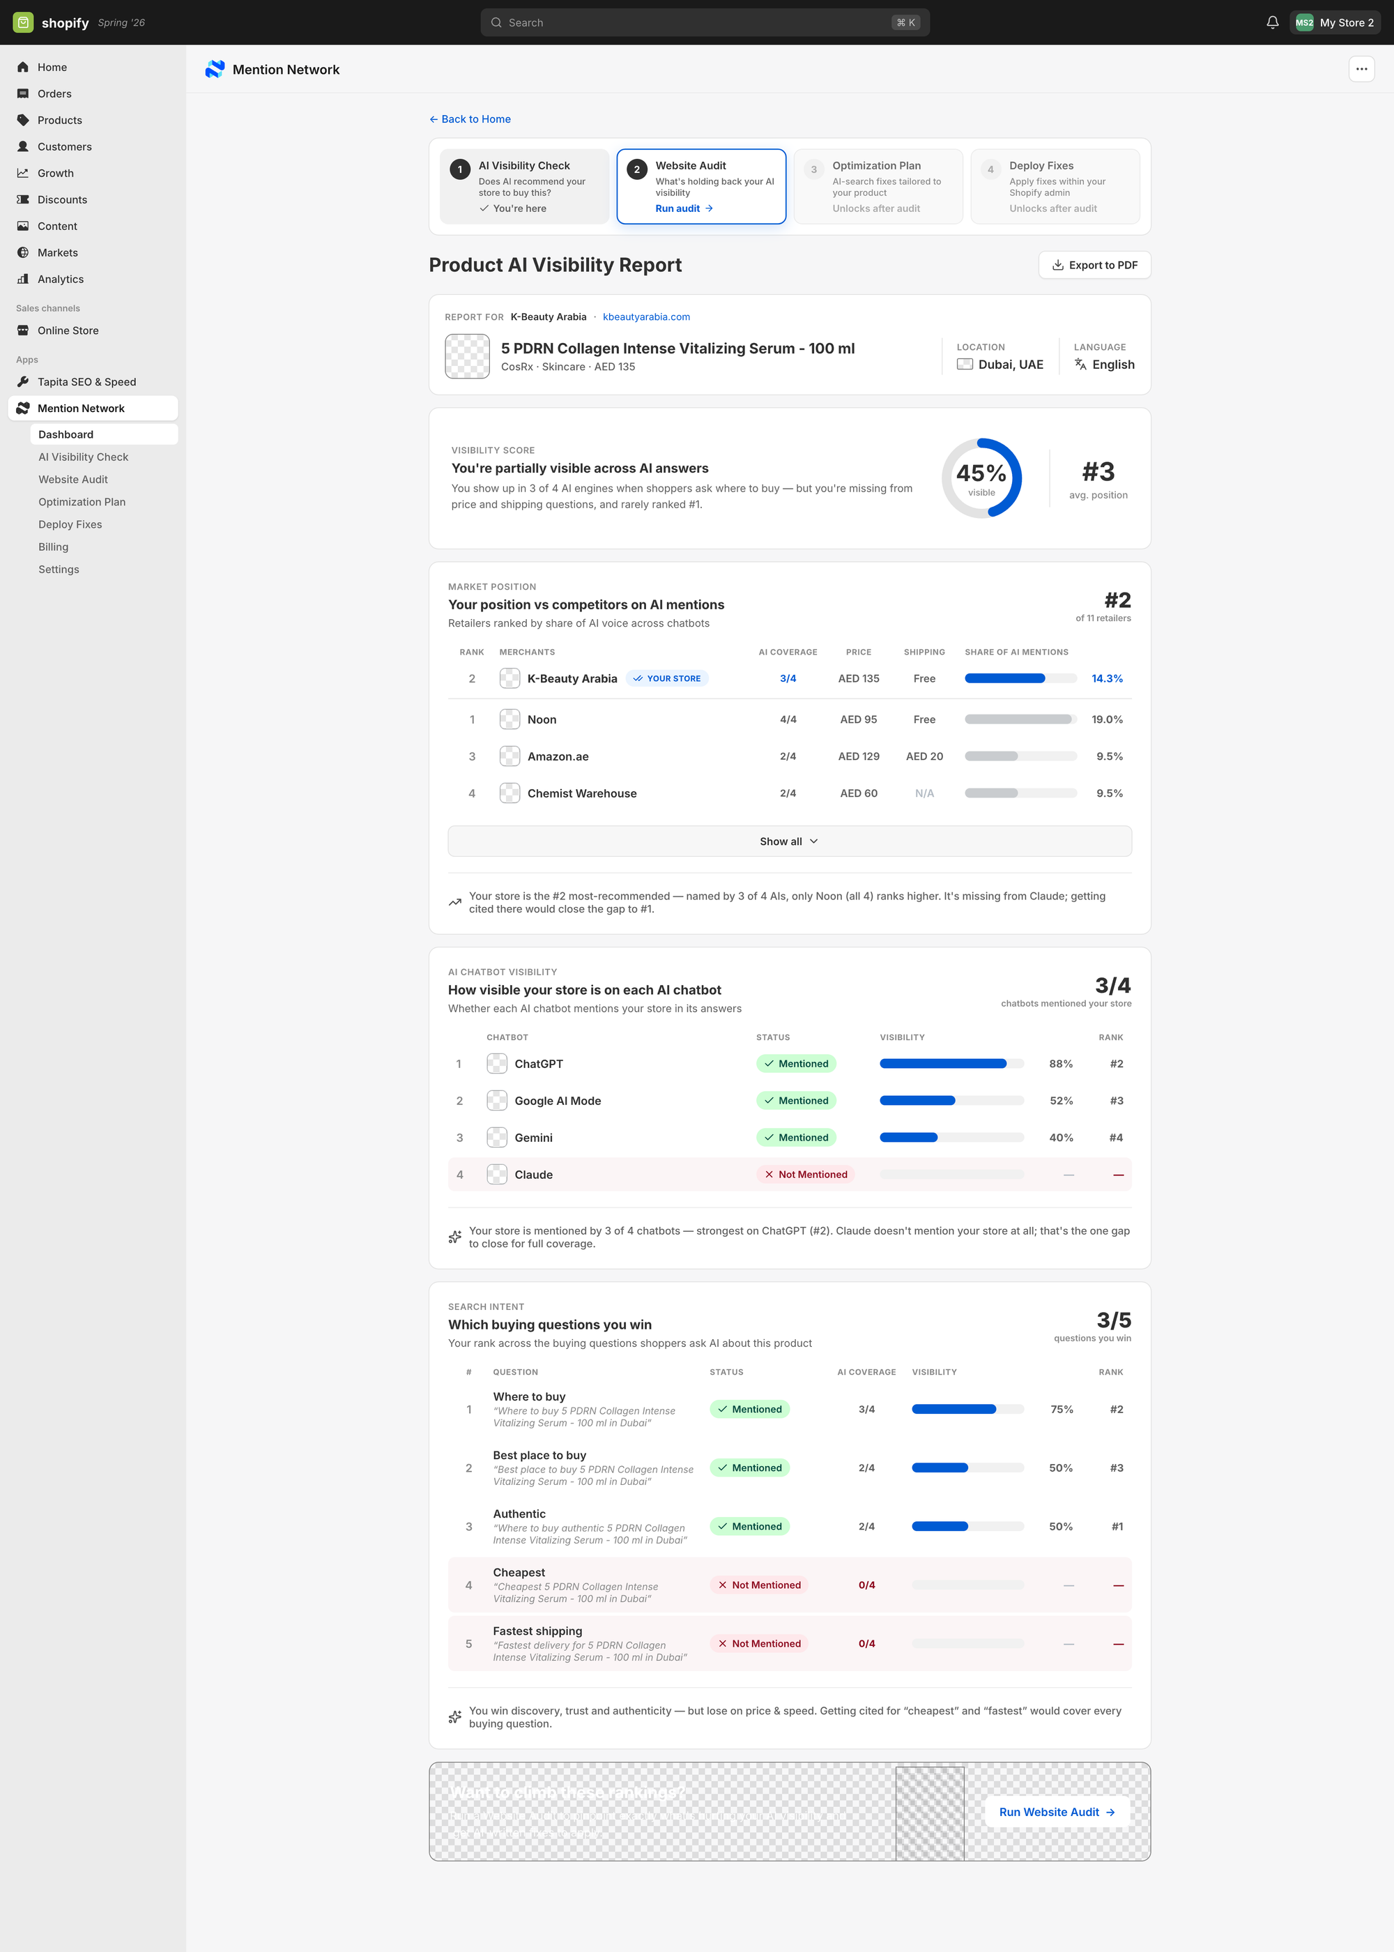
Task: Click the product thumbnail image
Action: pyautogui.click(x=467, y=356)
